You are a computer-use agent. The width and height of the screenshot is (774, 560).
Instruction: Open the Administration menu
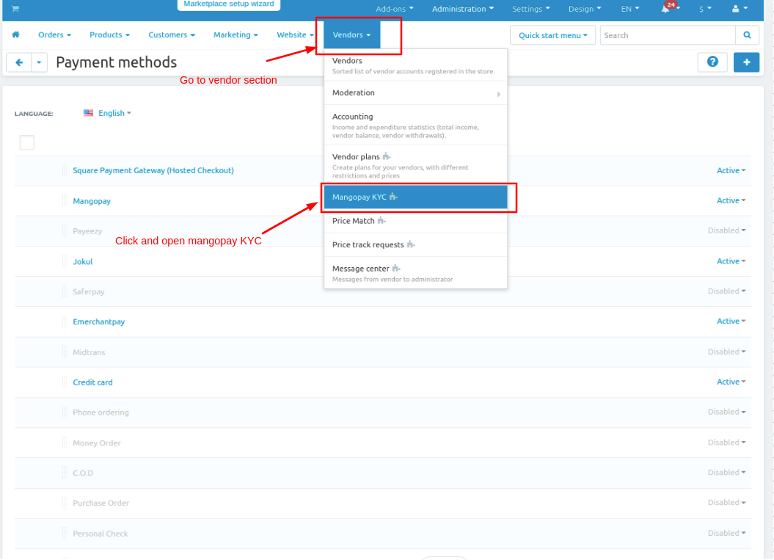point(462,9)
